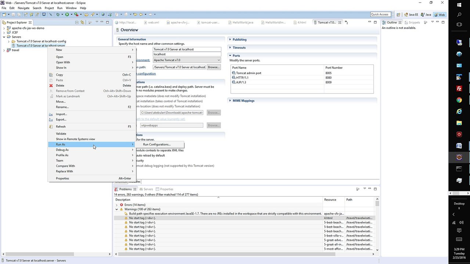Close the Project Explorer view tab
The image size is (470, 264).
click(30, 22)
